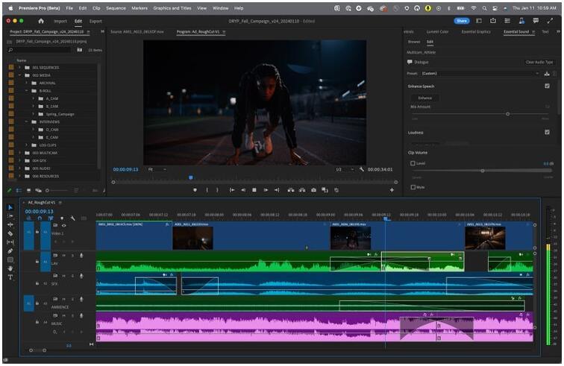Screen dimensions: 564x366
Task: Mute the LAV audio track
Action: (x=64, y=255)
